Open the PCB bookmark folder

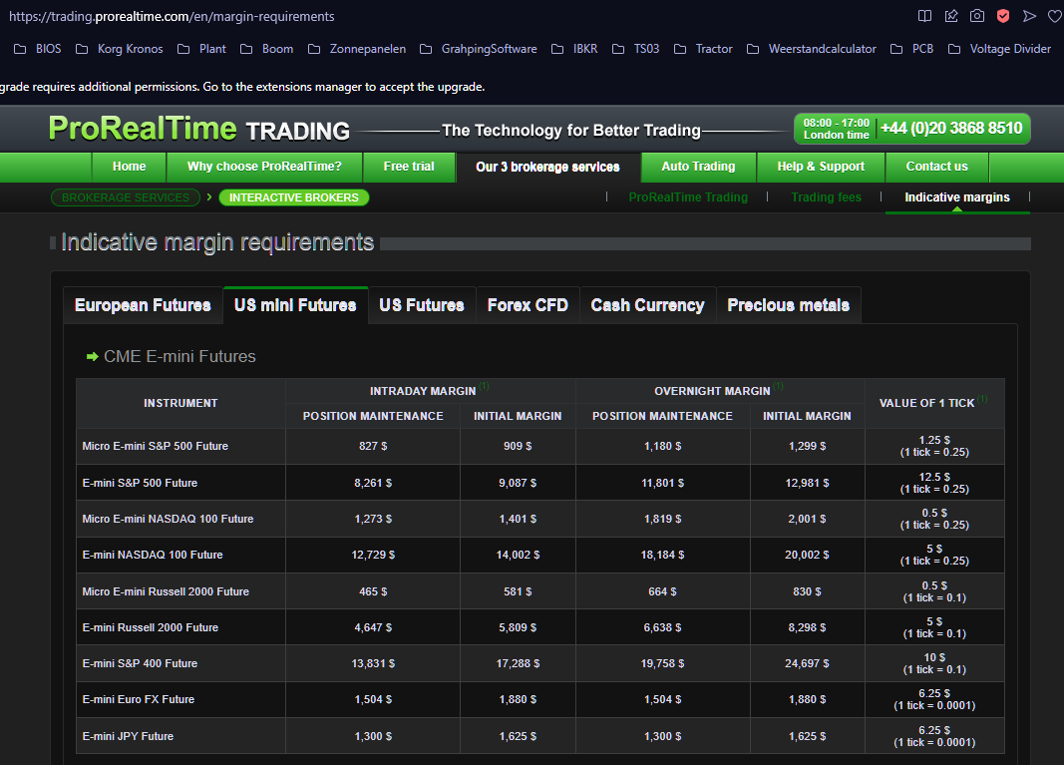click(912, 49)
